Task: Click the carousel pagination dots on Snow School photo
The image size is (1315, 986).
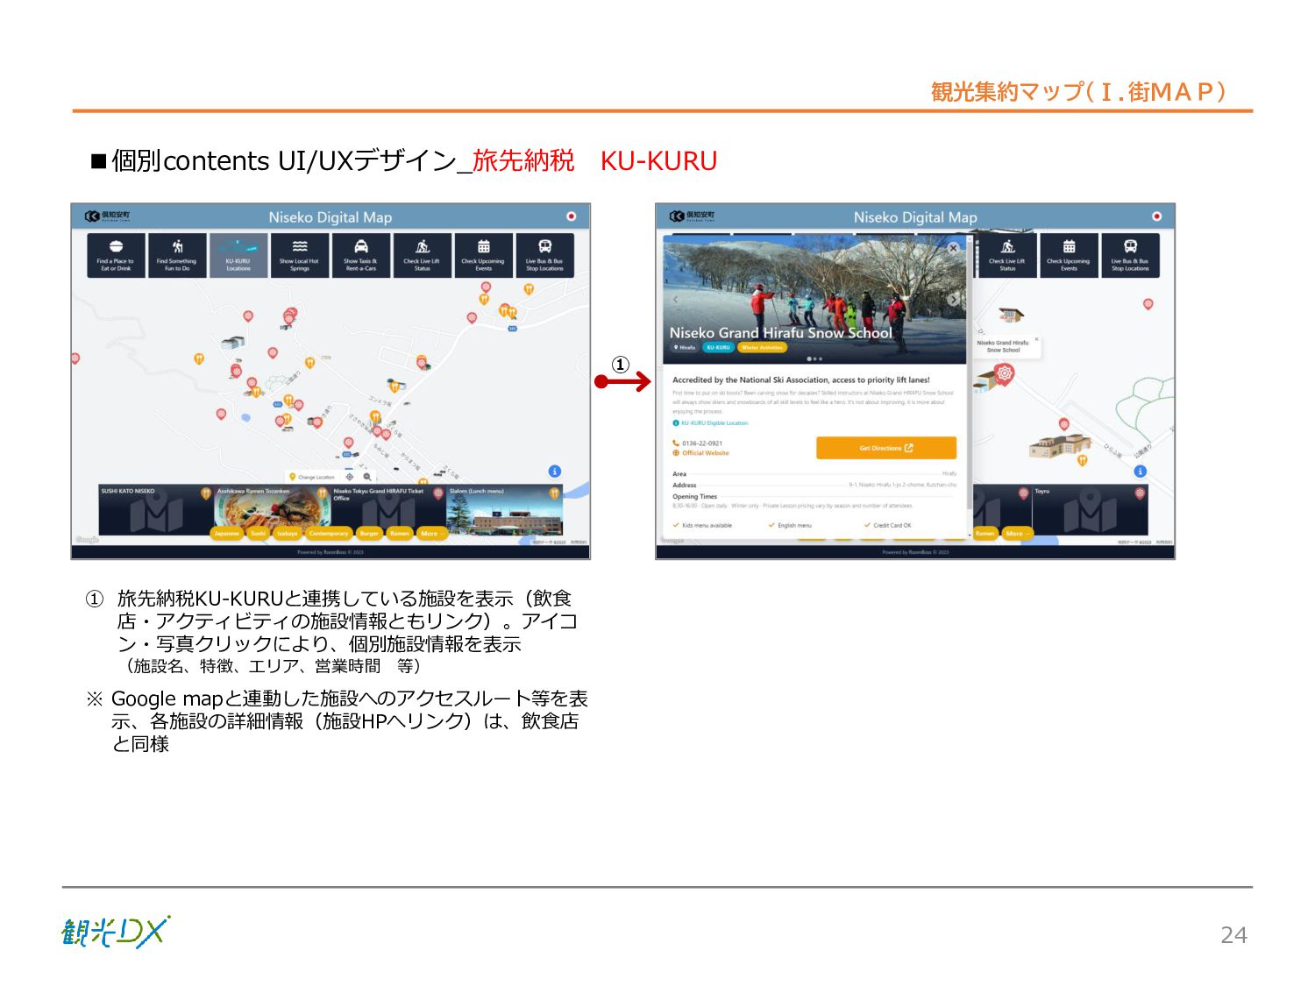Action: (814, 358)
